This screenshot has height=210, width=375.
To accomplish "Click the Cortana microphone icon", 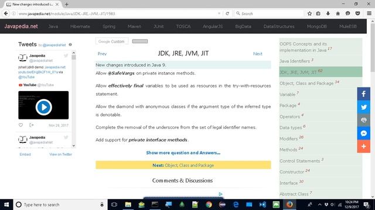I will pos(102,205).
